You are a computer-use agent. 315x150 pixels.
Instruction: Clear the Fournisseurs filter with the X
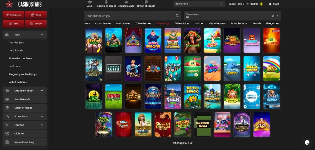[273, 16]
